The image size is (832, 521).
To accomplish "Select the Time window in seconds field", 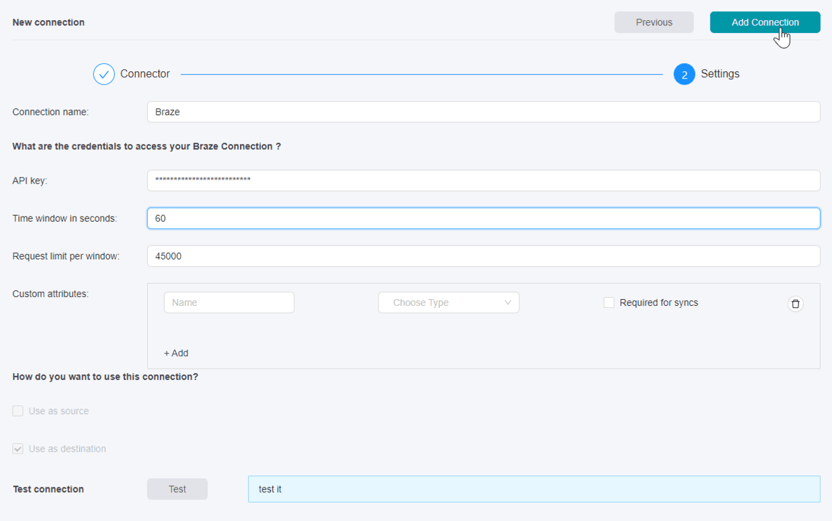I will click(483, 218).
